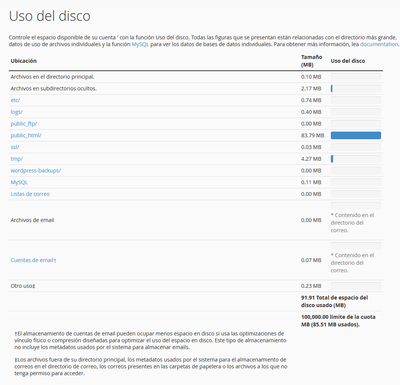Open the ssl/ directory link
400x385 pixels.
tap(15, 147)
